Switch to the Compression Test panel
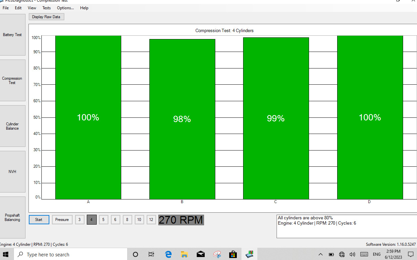Screen dimensions: 417x260 (x=12, y=80)
